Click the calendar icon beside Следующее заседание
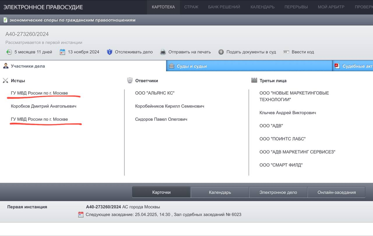 81,215
